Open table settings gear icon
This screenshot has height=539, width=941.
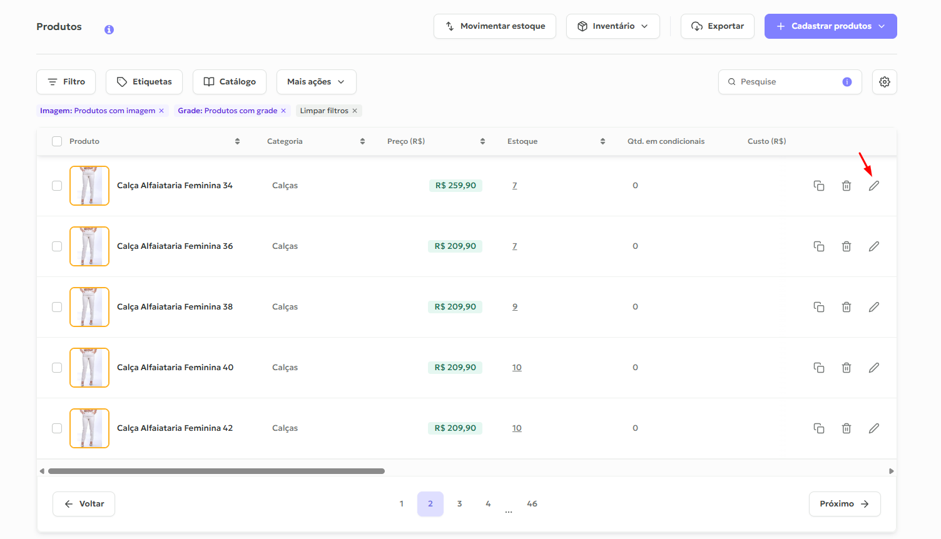point(884,82)
